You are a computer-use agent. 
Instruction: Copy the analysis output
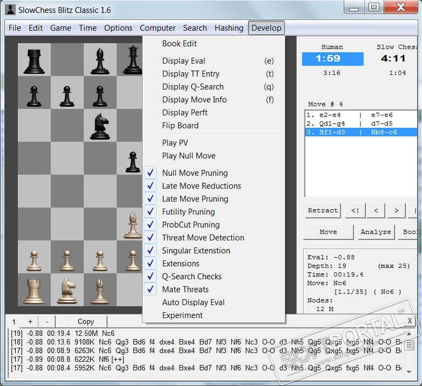click(x=86, y=322)
